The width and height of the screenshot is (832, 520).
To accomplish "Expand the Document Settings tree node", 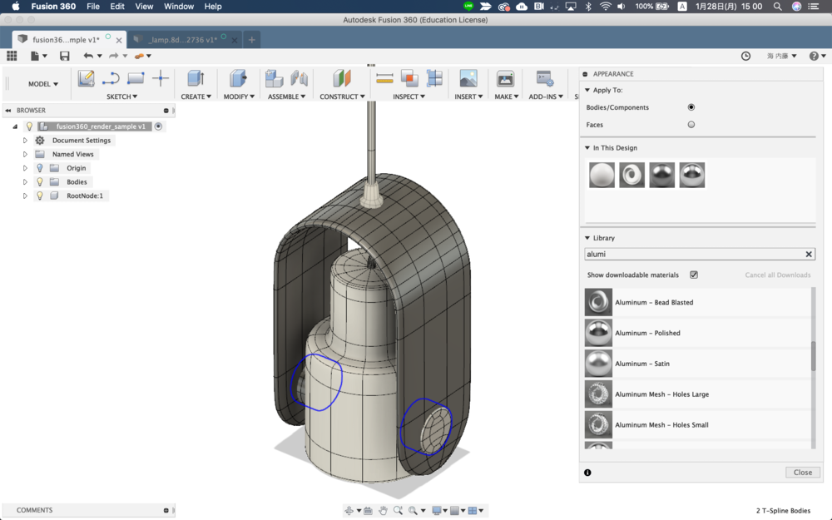I will tap(25, 141).
